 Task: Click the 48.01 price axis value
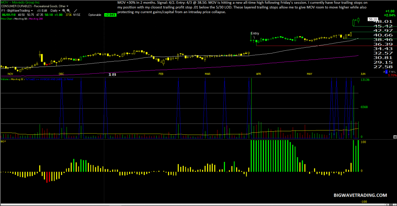[383, 21]
